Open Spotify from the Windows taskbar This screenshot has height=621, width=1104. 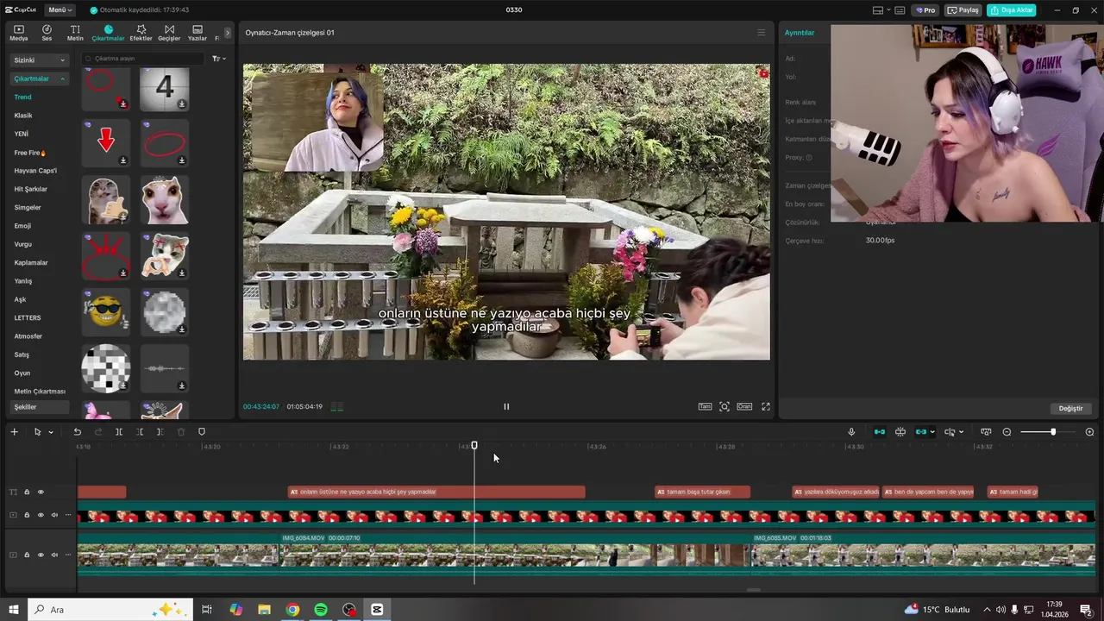coord(321,610)
